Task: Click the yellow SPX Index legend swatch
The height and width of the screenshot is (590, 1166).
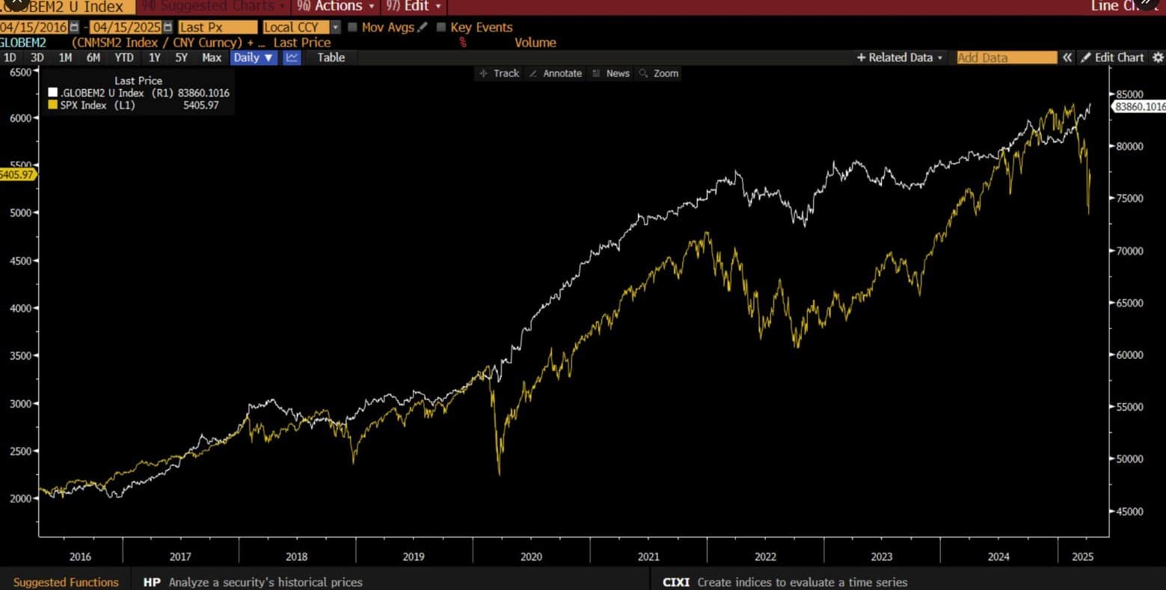Action: [x=52, y=105]
